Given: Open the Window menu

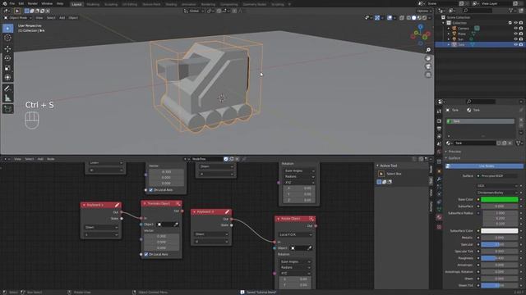Looking at the screenshot, I should click(47, 3).
